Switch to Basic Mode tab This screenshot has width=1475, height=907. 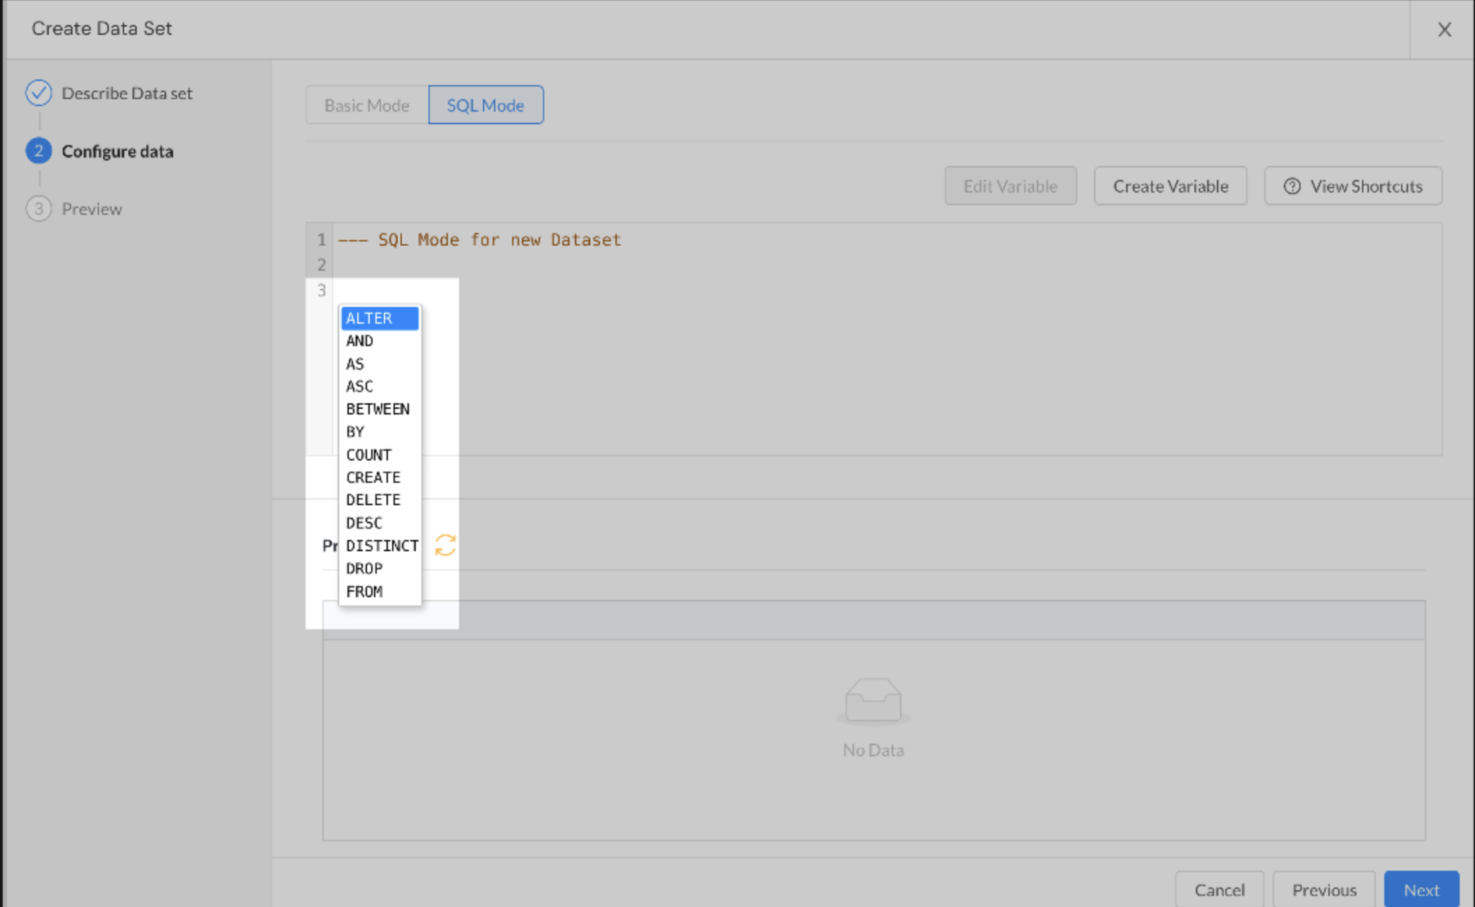[367, 105]
